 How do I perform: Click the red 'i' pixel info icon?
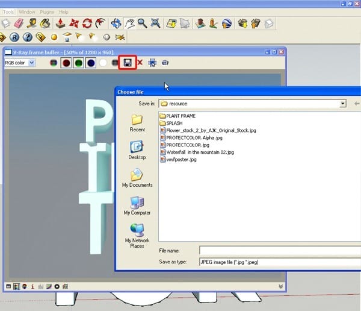[x=32, y=286]
